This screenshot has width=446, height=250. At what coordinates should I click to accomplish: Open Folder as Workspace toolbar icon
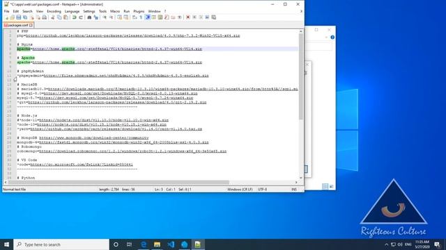coord(173,17)
